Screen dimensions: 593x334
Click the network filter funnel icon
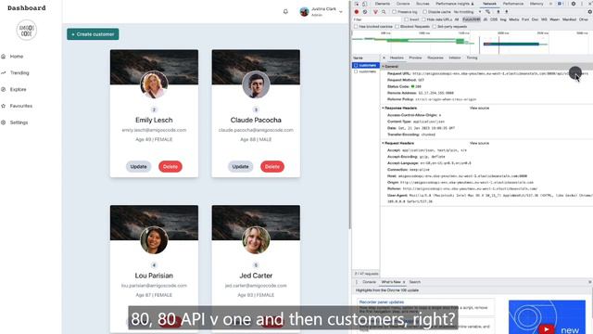pyautogui.click(x=375, y=12)
